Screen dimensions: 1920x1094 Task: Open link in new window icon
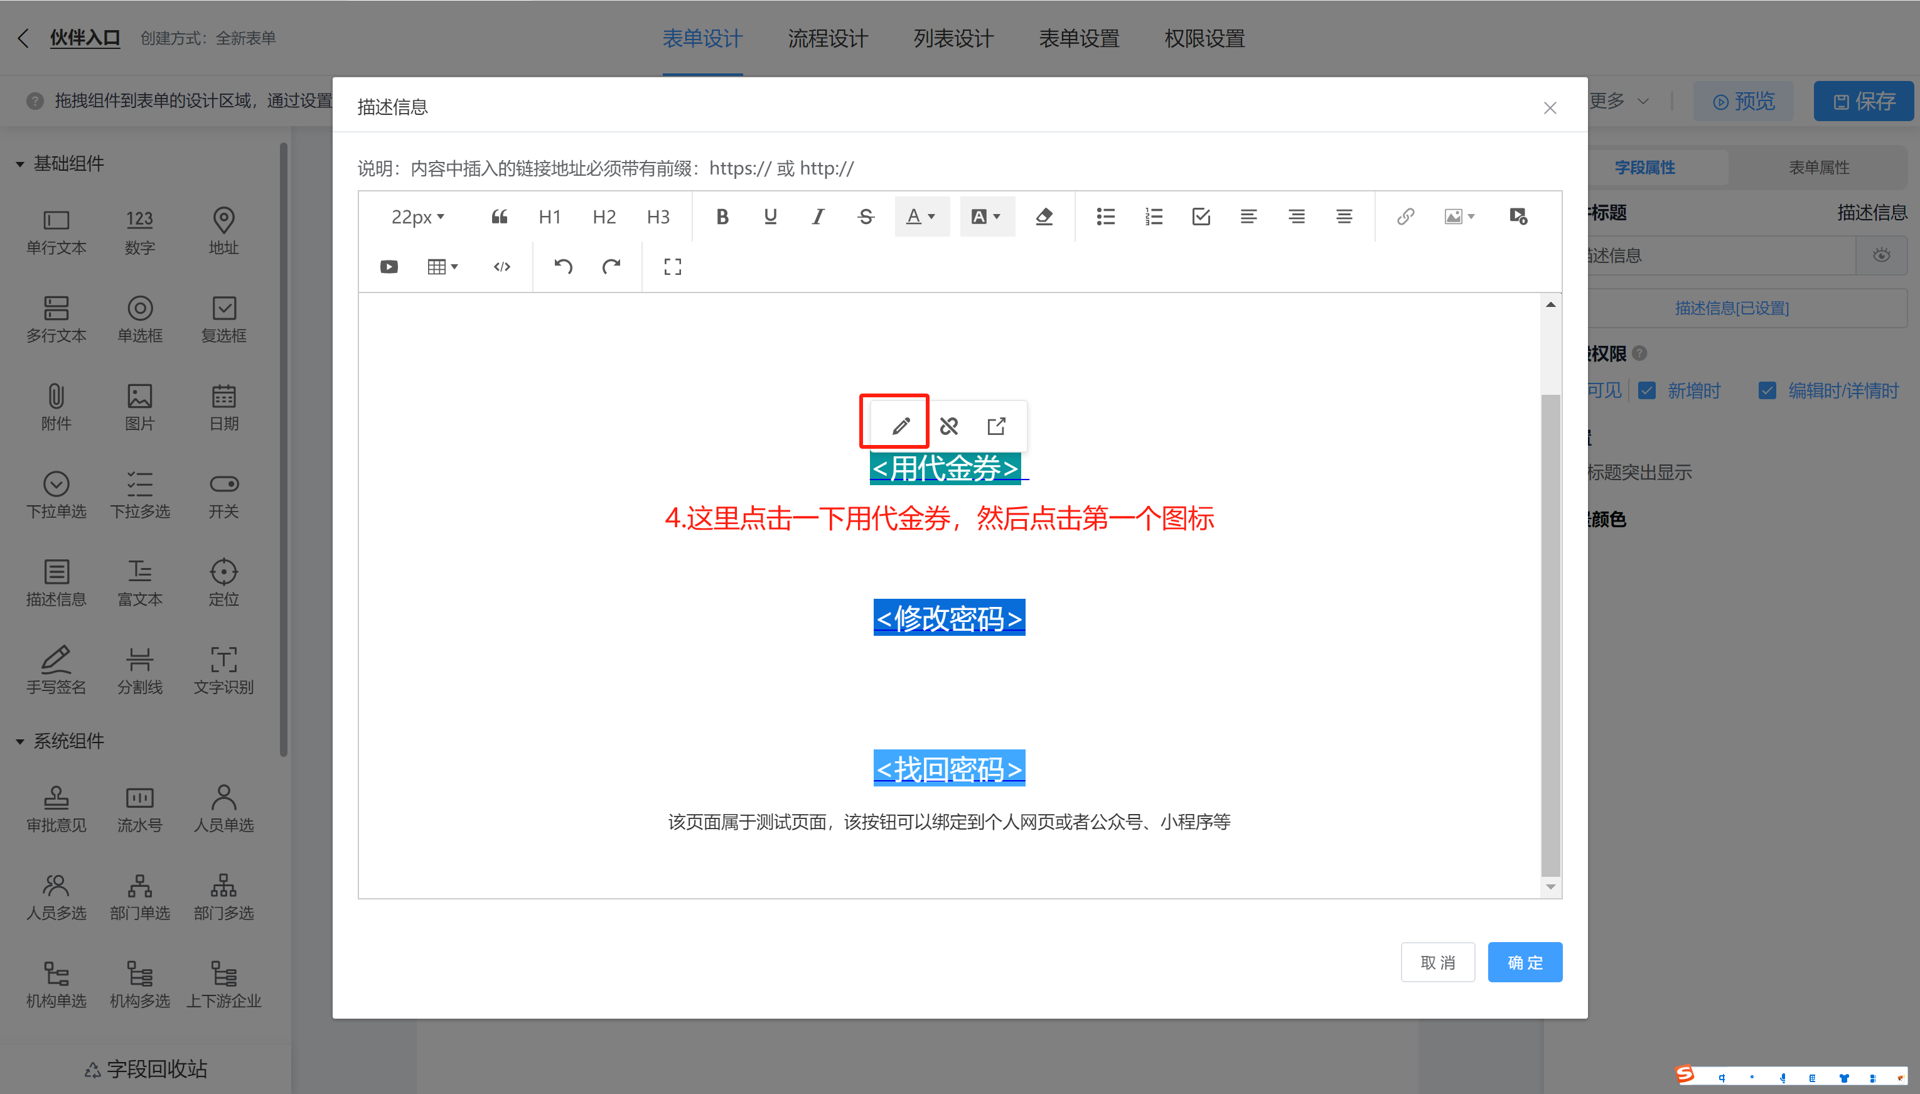[x=996, y=426]
